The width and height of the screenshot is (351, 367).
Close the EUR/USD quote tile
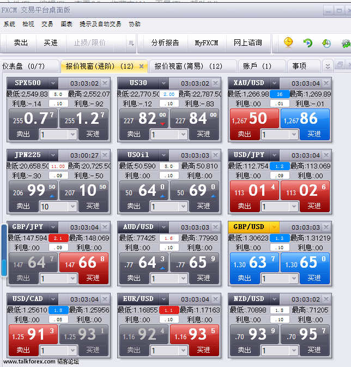click(x=215, y=299)
